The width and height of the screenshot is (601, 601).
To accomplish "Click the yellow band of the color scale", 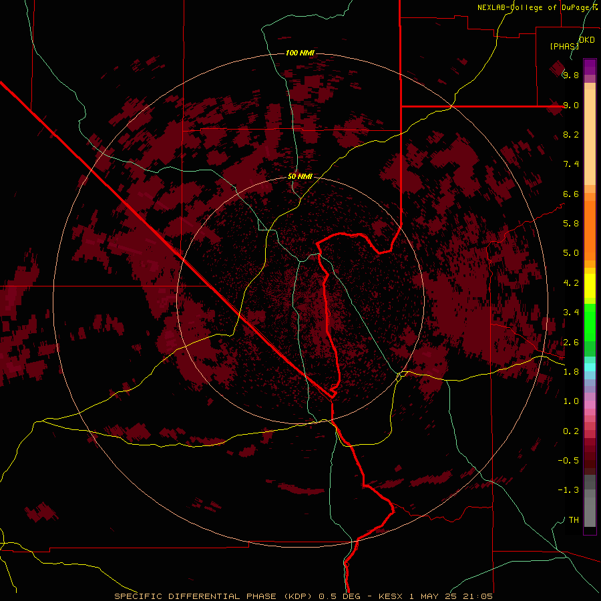I will (590, 286).
